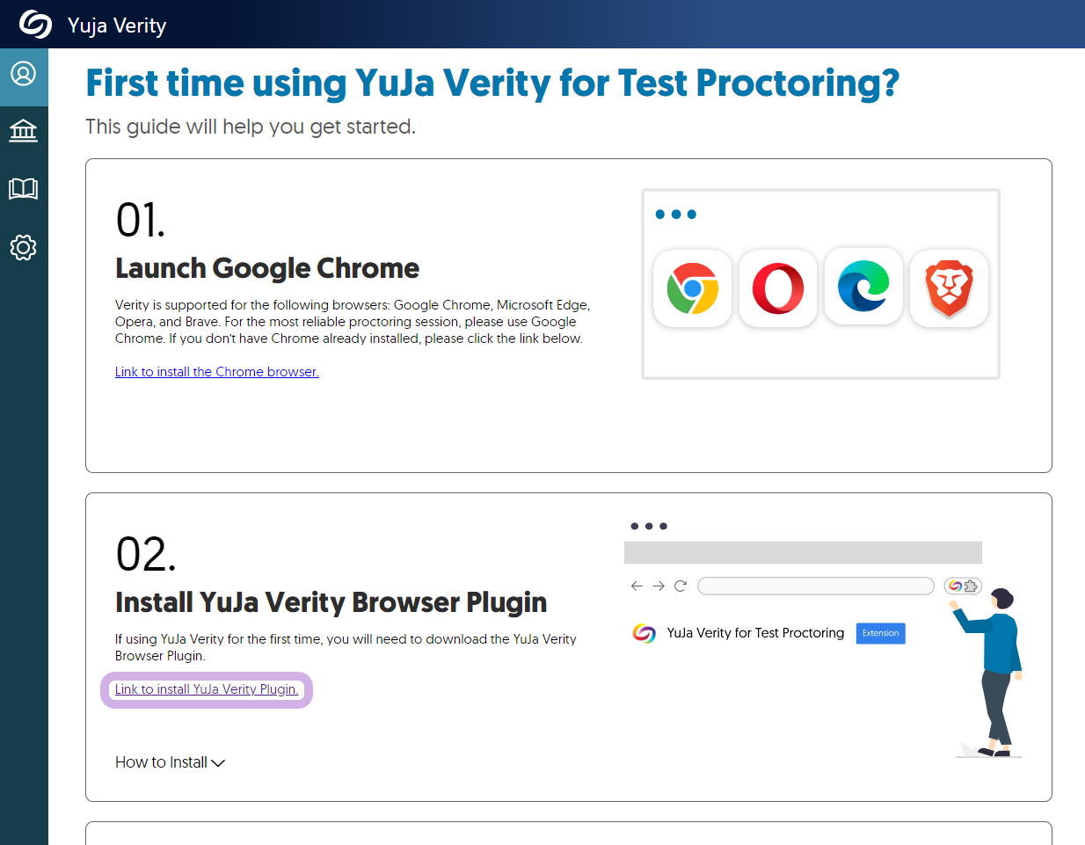Open the settings gear in sidebar
Image resolution: width=1085 pixels, height=845 pixels.
[24, 247]
